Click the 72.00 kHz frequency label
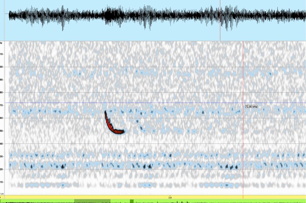 251,106
